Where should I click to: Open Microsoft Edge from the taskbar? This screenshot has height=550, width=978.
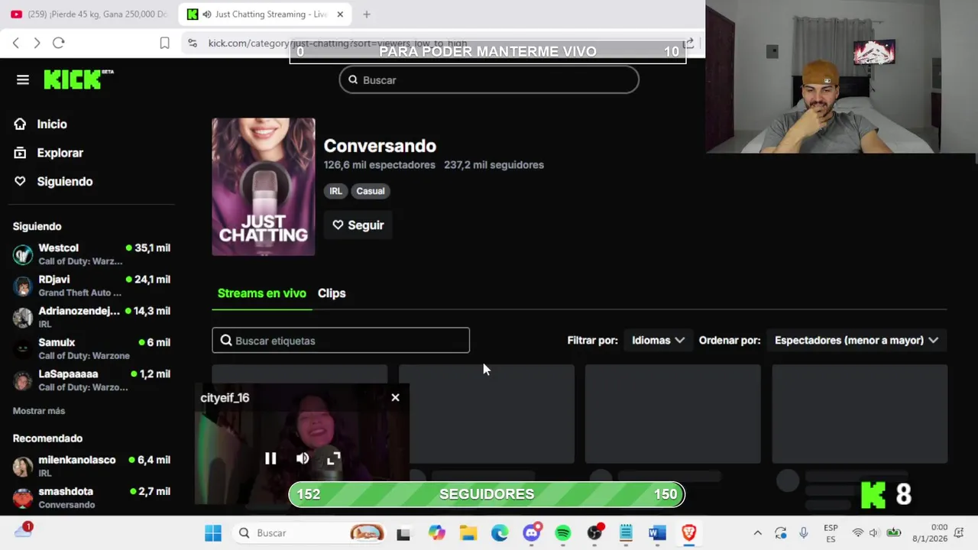499,533
